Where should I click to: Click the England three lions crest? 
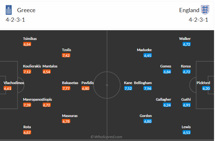(x=205, y=10)
